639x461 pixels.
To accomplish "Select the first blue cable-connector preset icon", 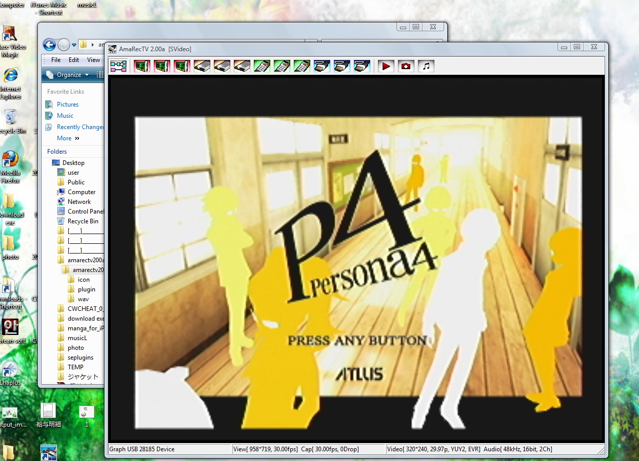I will click(322, 66).
